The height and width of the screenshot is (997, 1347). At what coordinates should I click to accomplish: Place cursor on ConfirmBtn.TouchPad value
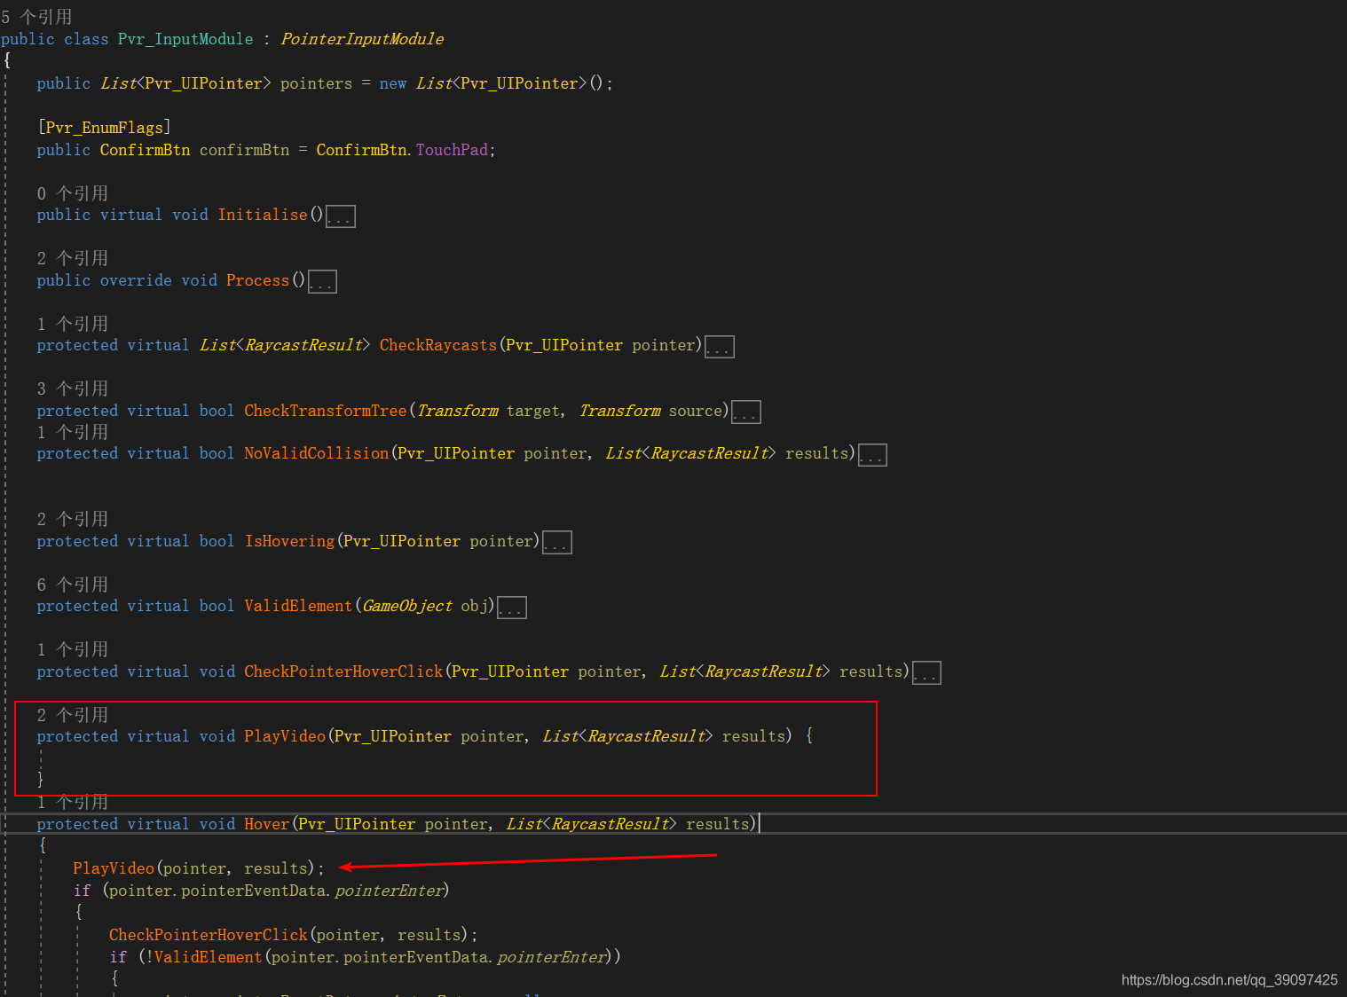451,149
